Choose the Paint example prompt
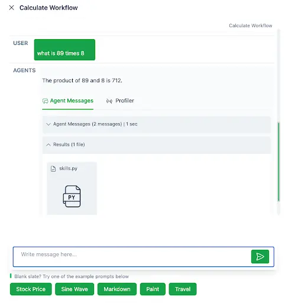 tap(153, 289)
